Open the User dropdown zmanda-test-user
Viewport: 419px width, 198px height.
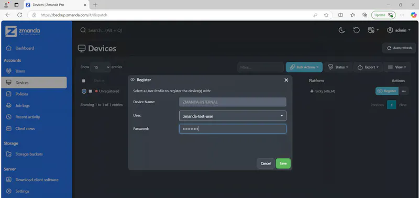point(233,116)
